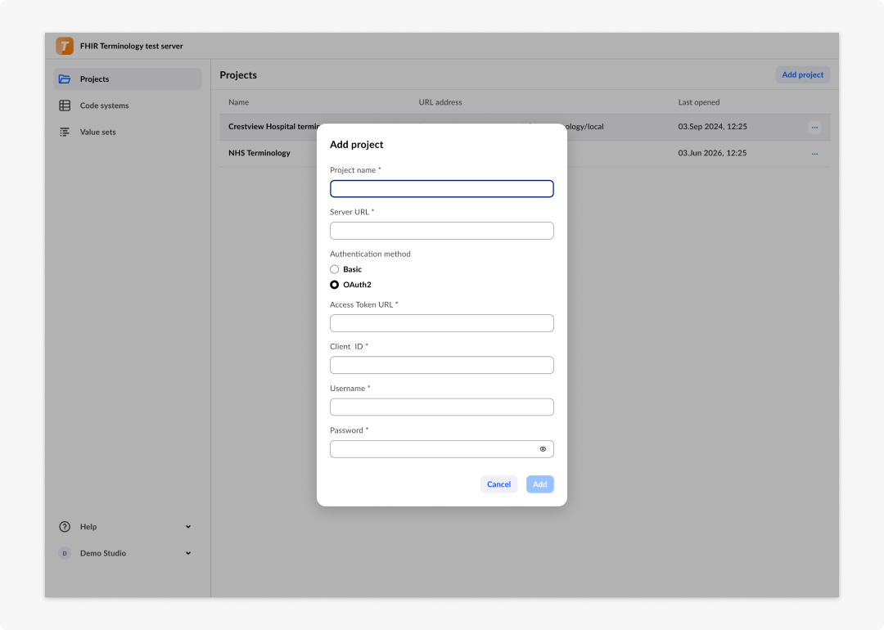This screenshot has height=630, width=884.
Task: Click the Crestview Hospital project name
Action: click(x=274, y=126)
